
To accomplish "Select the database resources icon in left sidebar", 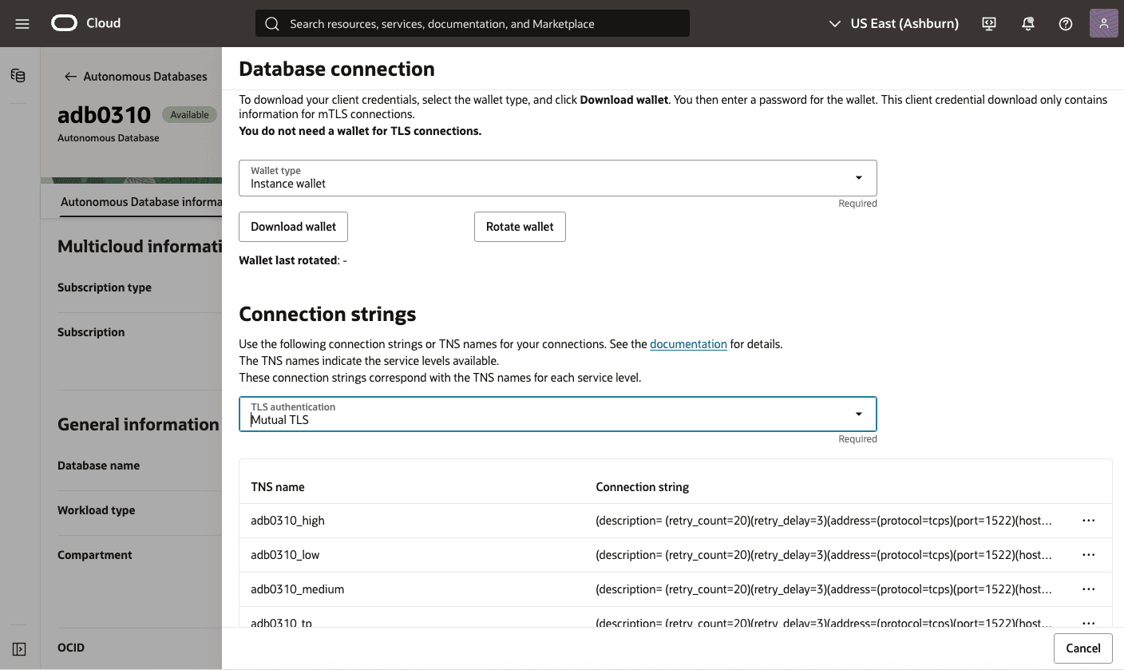I will coord(17,75).
